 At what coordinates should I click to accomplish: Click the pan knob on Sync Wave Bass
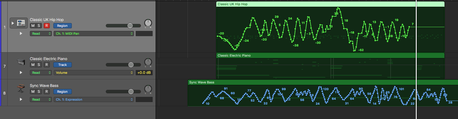(x=148, y=89)
